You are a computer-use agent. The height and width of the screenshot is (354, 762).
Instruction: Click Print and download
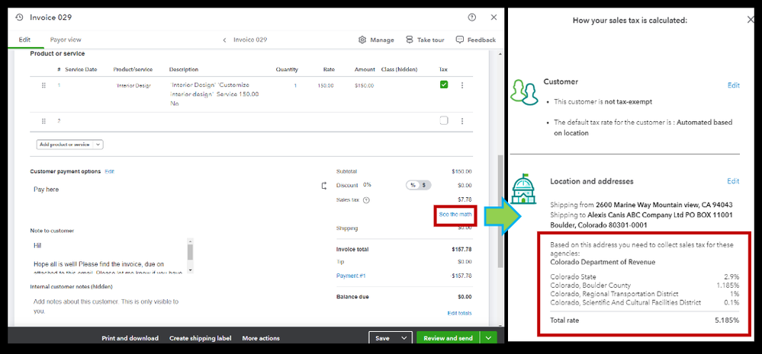(130, 339)
